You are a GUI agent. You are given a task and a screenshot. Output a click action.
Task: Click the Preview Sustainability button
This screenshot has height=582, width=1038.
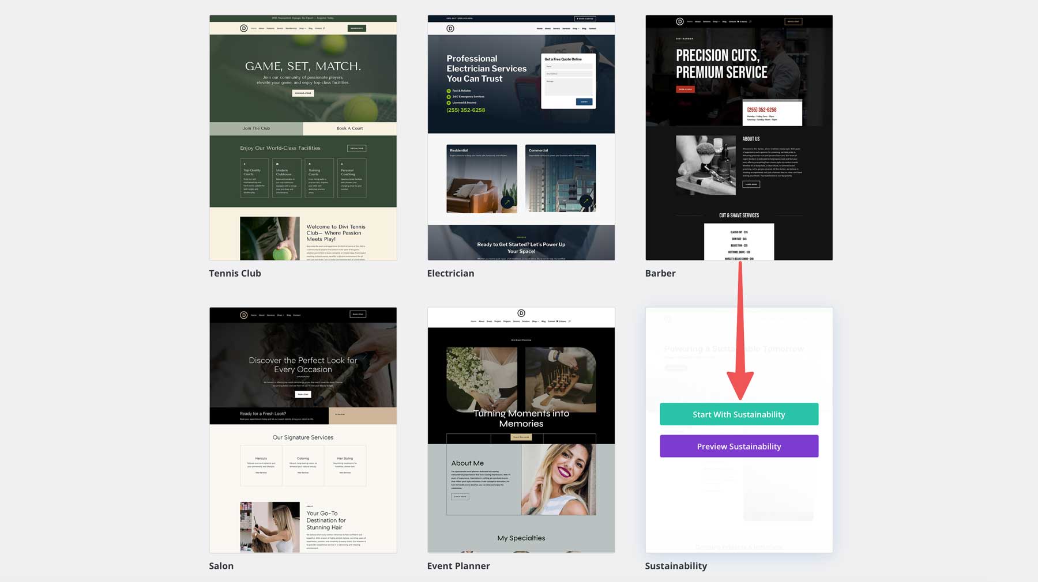point(739,446)
